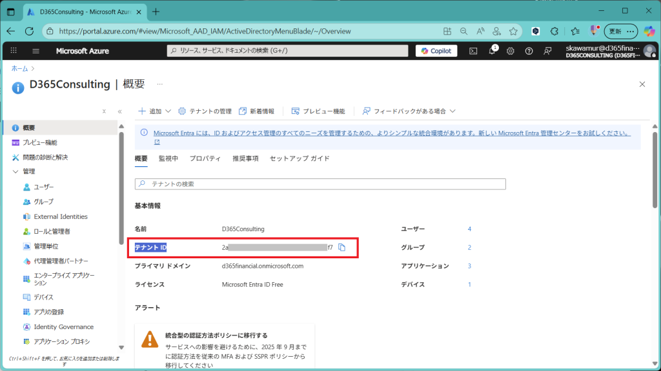Click the テナントの検索 search field

pos(320,184)
